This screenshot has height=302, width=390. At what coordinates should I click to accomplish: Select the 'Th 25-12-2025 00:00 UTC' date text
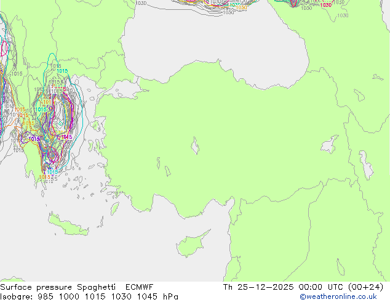(282, 287)
